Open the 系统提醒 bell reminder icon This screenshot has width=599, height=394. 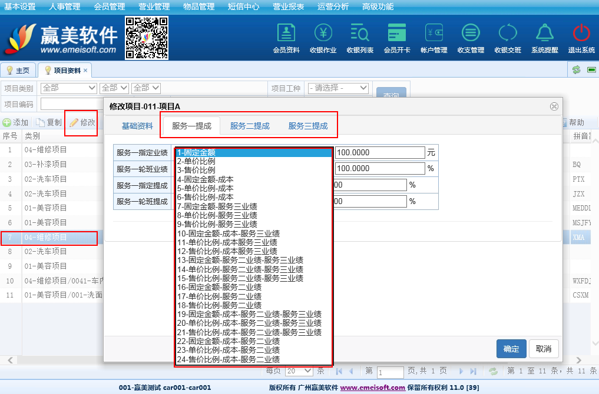pyautogui.click(x=544, y=38)
